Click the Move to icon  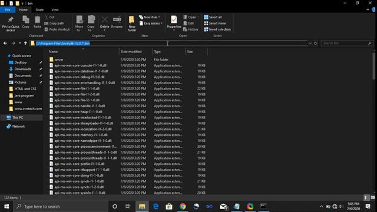(x=79, y=24)
